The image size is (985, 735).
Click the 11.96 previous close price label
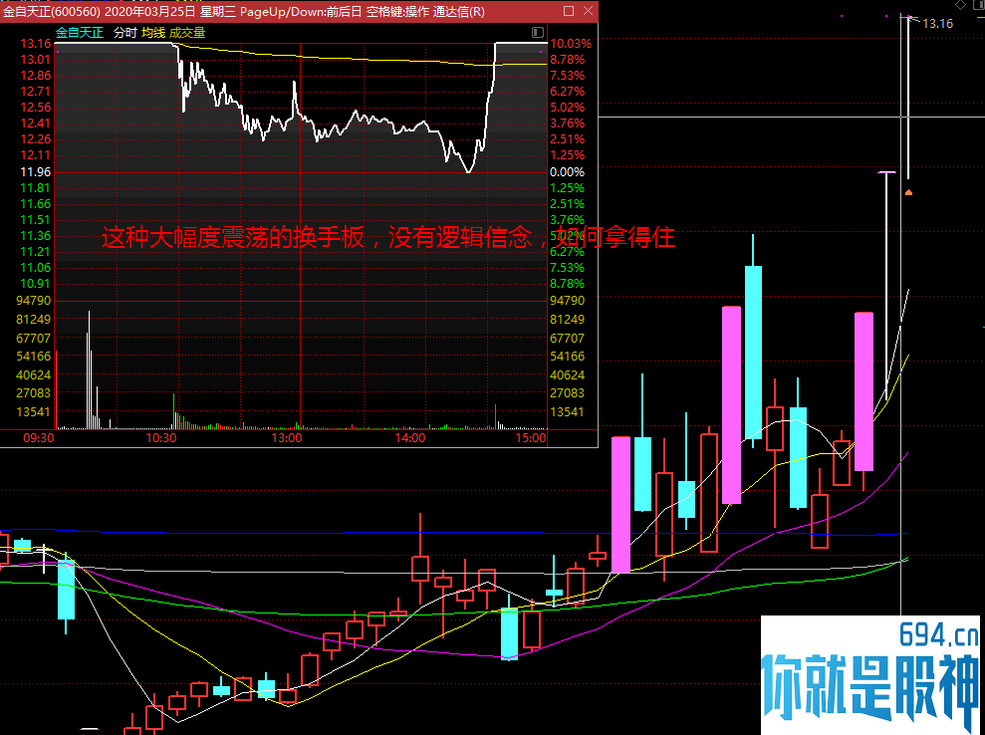[35, 172]
